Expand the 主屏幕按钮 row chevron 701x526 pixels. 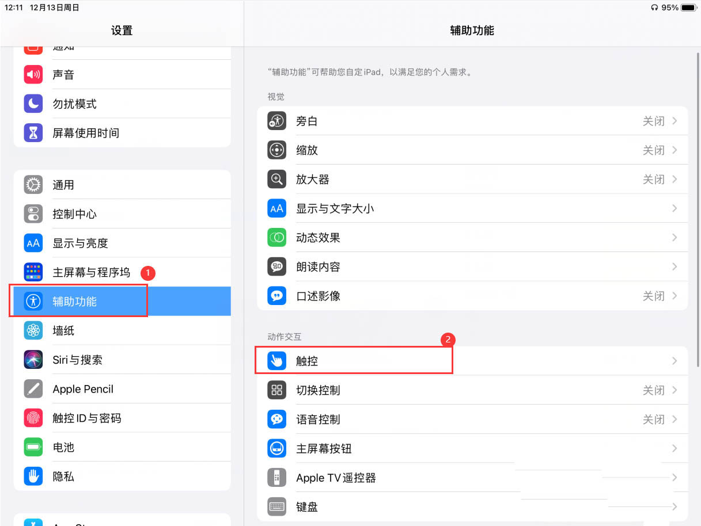click(673, 448)
